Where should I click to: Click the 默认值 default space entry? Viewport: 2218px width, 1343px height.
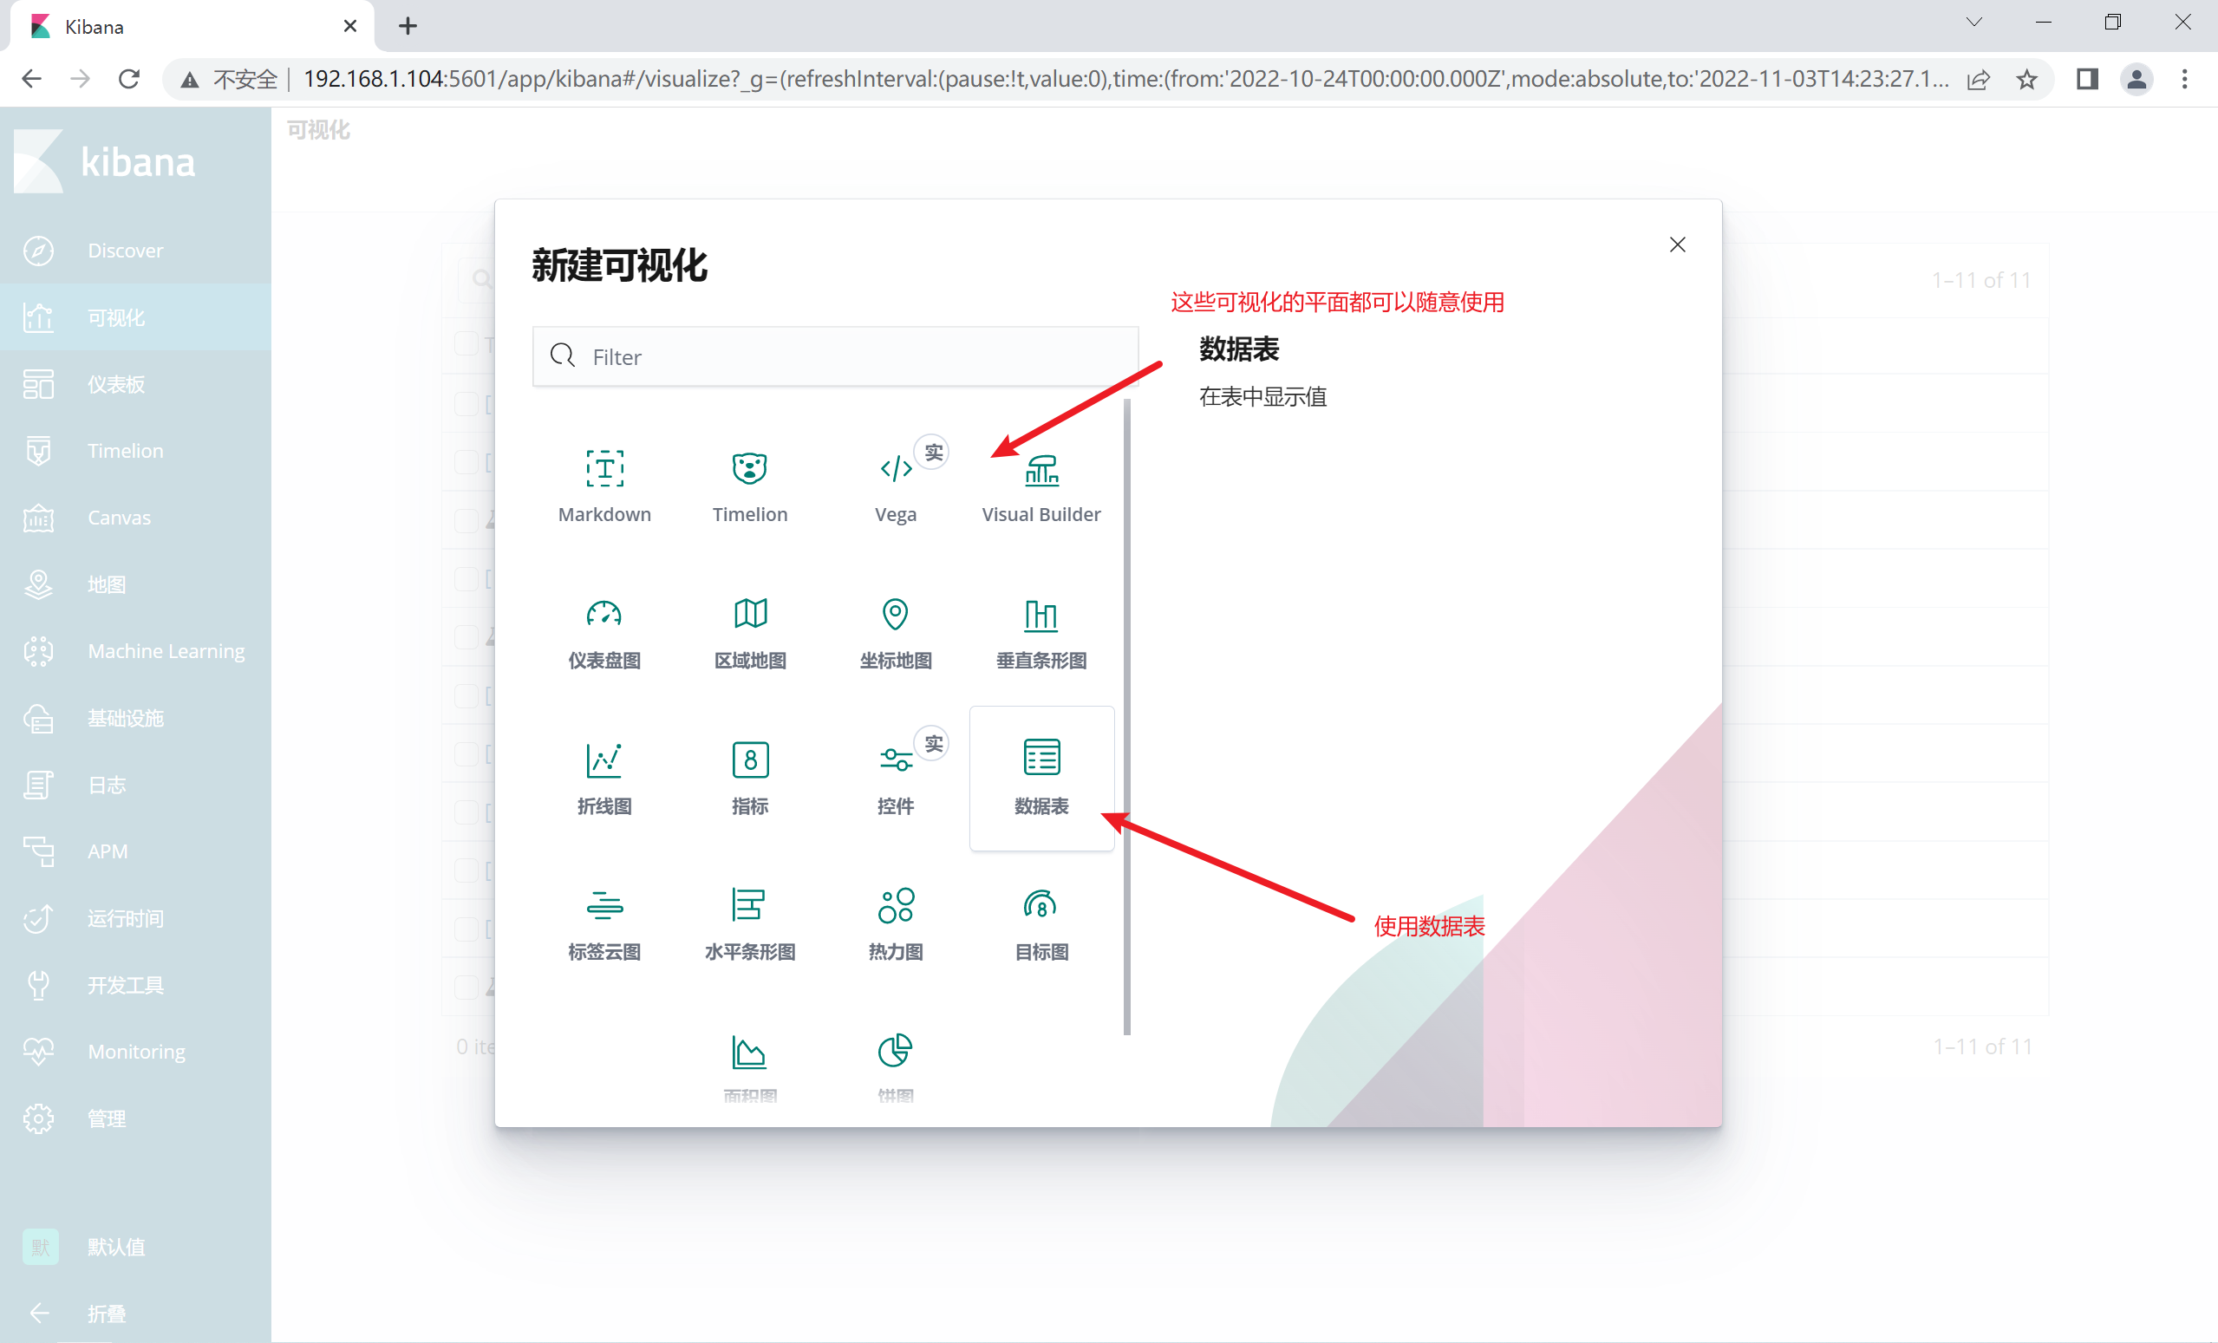(x=135, y=1247)
